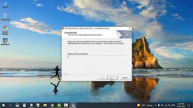Viewport: 193px width, 108px height.
Task: Click the 'Extracting Files' heading
Action: click(71, 33)
